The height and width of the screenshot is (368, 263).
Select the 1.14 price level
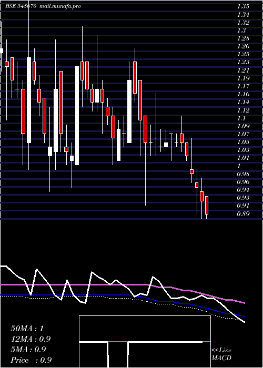[x=243, y=102]
